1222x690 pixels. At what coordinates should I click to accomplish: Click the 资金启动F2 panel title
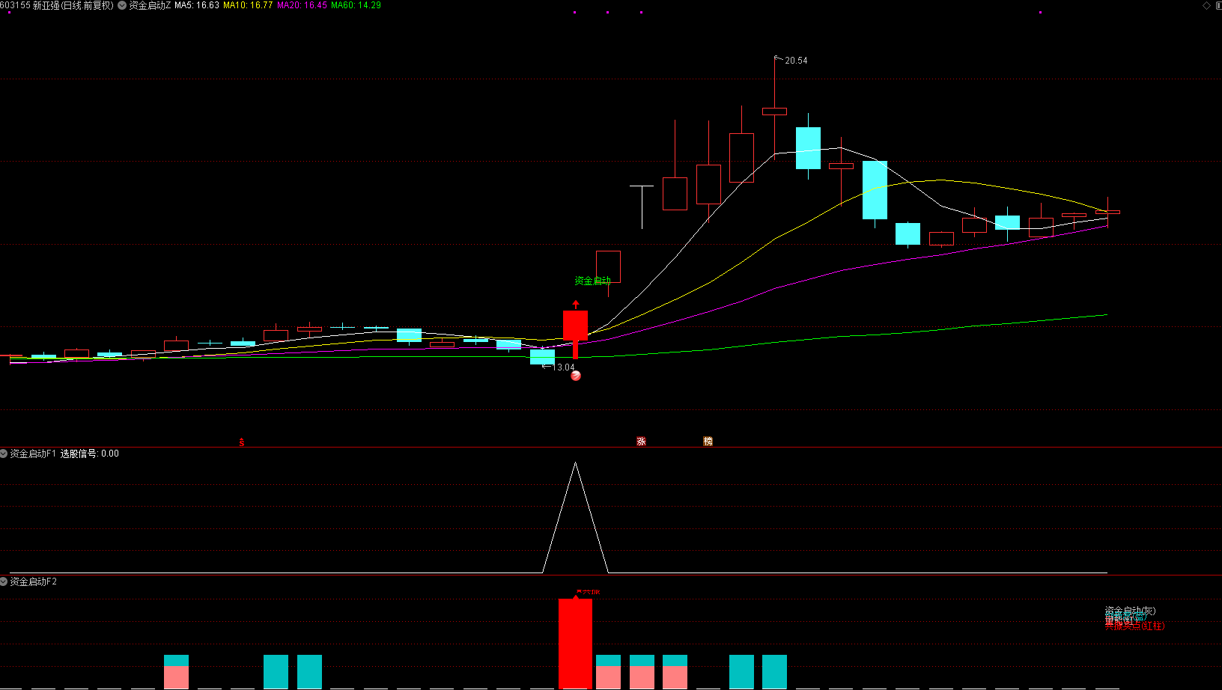[x=33, y=581]
